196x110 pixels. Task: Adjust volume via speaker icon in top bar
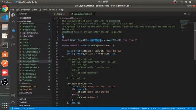click(186, 2)
